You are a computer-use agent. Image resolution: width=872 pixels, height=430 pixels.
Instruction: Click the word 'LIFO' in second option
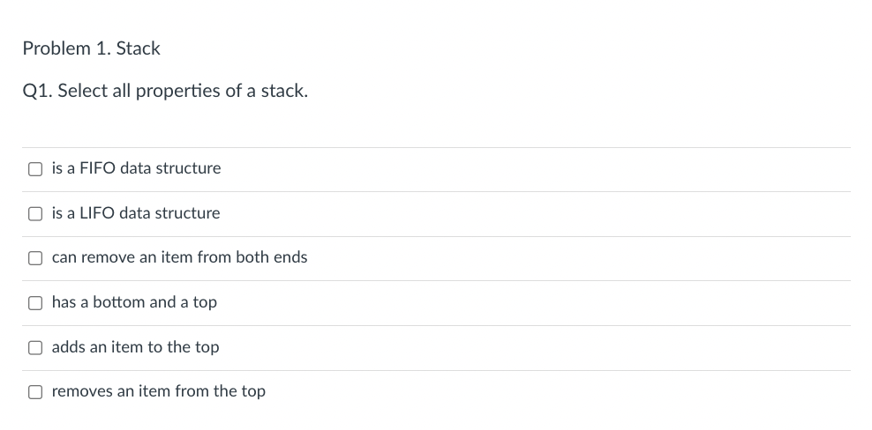pos(97,212)
